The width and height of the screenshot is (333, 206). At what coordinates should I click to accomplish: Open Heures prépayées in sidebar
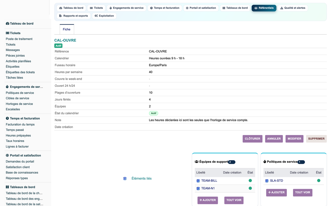pyautogui.click(x=18, y=136)
